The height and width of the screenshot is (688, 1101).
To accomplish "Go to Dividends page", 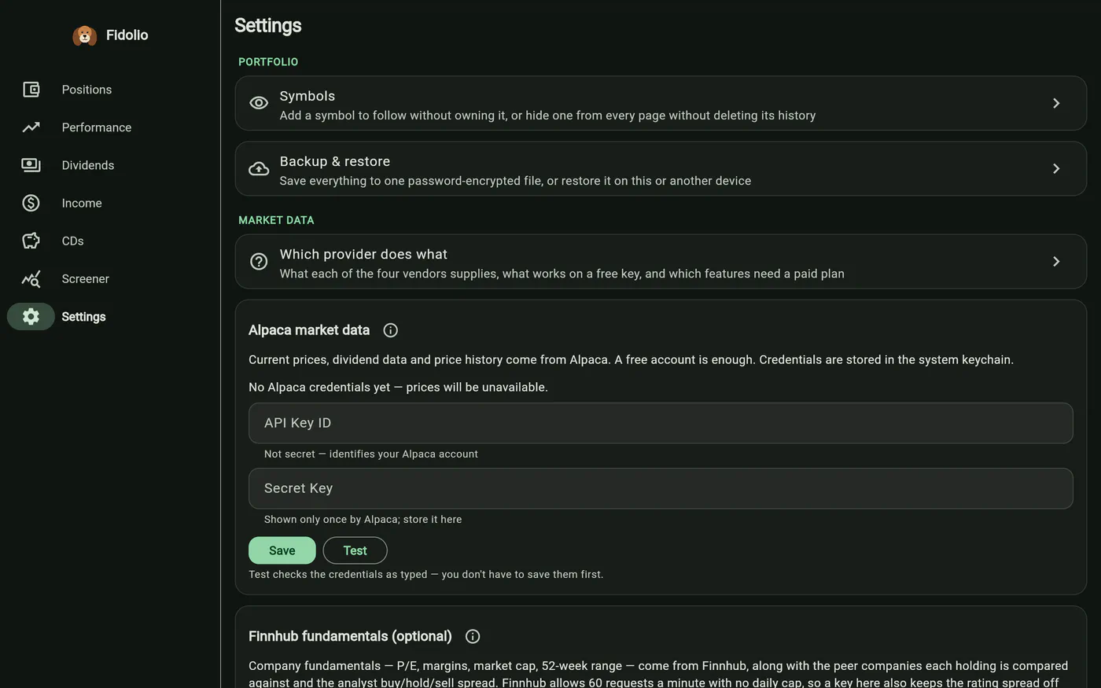I will [x=88, y=165].
